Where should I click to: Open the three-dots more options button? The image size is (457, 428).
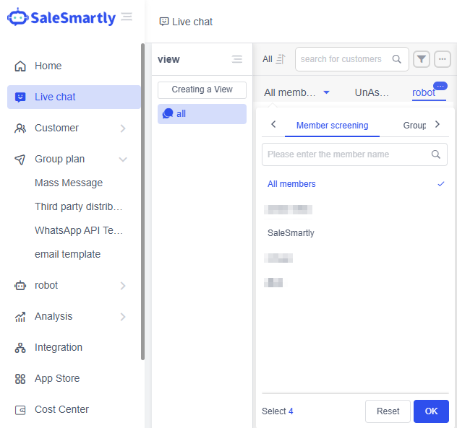(x=443, y=59)
